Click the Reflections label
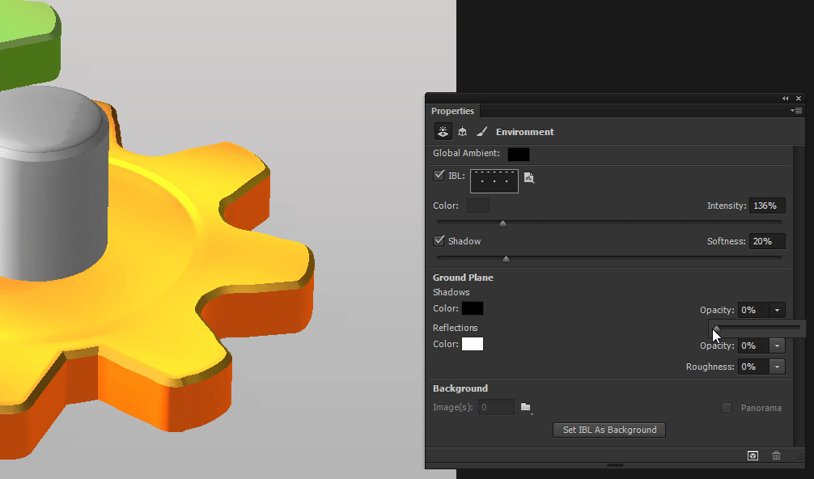Viewport: 814px width, 479px height. [x=456, y=328]
